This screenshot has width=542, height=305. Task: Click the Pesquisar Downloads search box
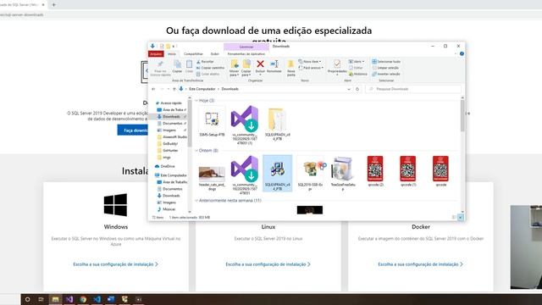coord(413,89)
